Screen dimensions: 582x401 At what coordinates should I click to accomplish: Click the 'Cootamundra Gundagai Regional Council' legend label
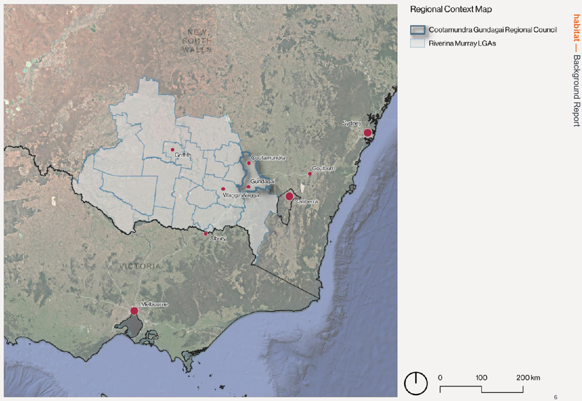click(x=493, y=30)
